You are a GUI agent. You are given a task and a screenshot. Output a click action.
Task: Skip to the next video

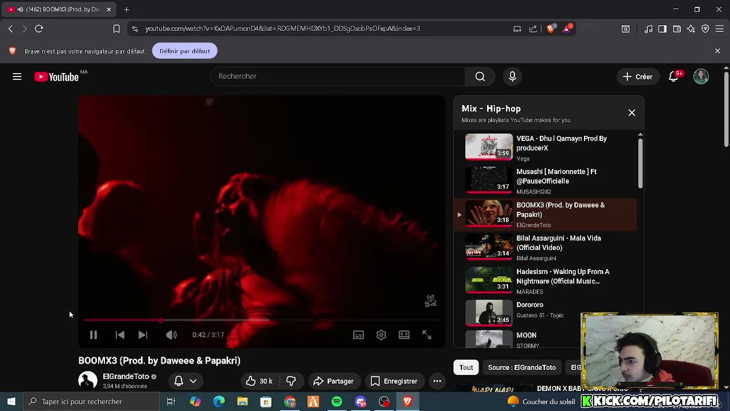pyautogui.click(x=143, y=335)
